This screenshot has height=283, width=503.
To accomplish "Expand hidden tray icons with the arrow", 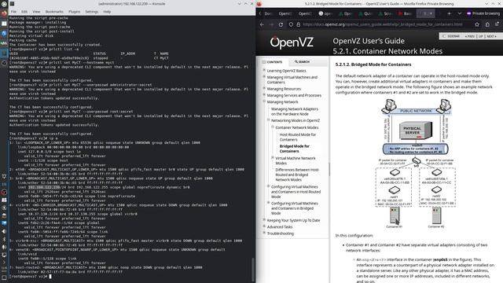I will point(4,262).
